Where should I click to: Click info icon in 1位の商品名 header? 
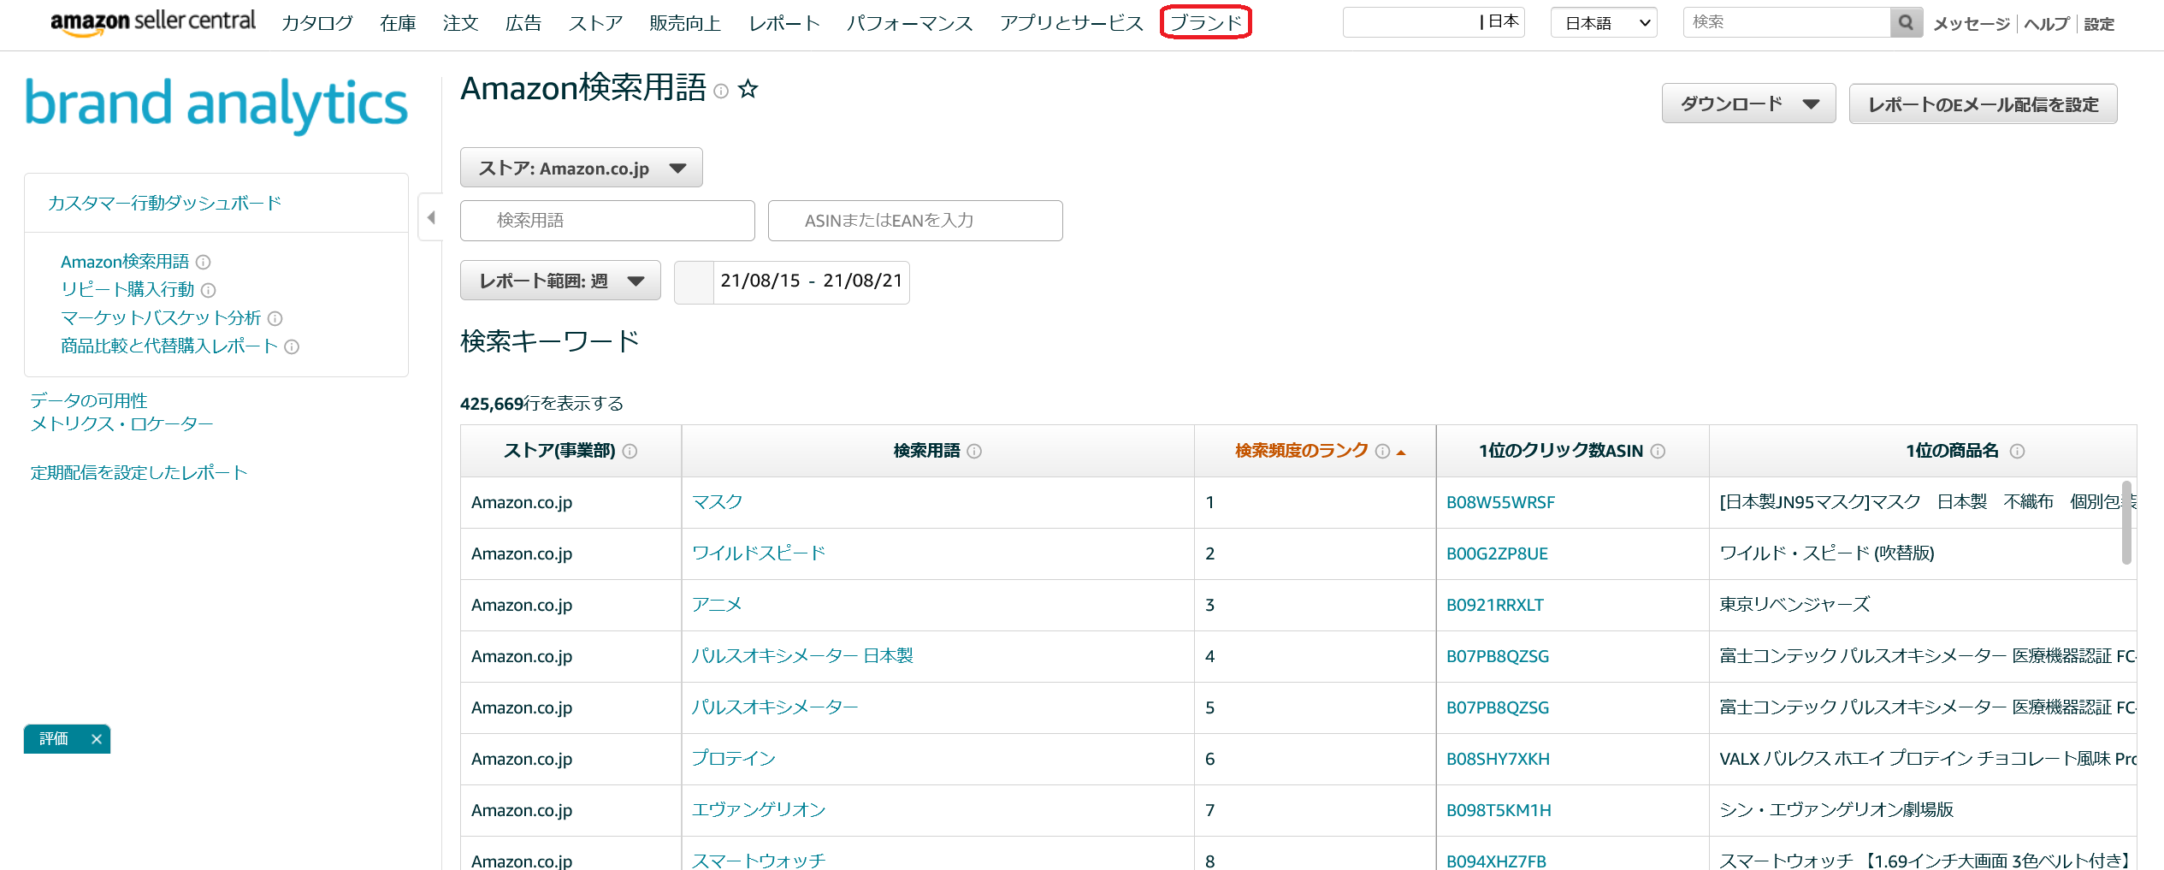click(x=2017, y=451)
